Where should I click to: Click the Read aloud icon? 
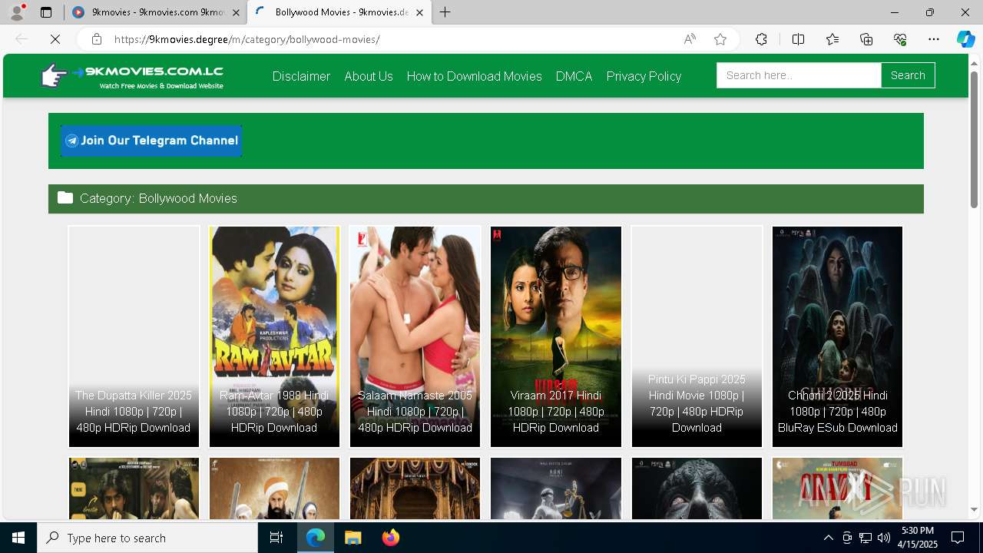[690, 39]
